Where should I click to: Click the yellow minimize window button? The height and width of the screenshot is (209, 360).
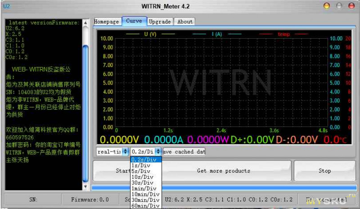point(327,6)
